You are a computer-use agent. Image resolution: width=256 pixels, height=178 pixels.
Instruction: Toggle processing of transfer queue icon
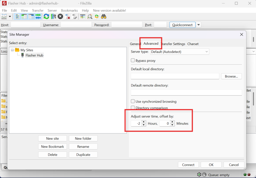pos(53,17)
